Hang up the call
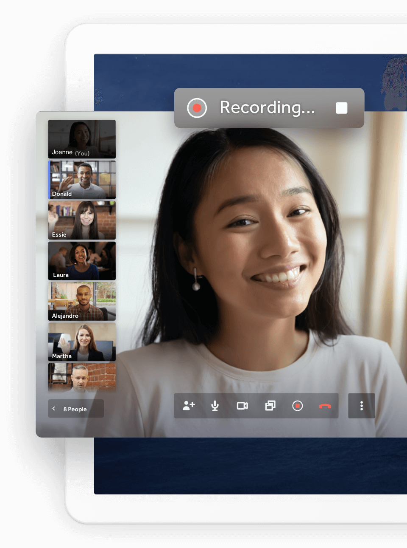This screenshot has height=548, width=407. [x=324, y=406]
